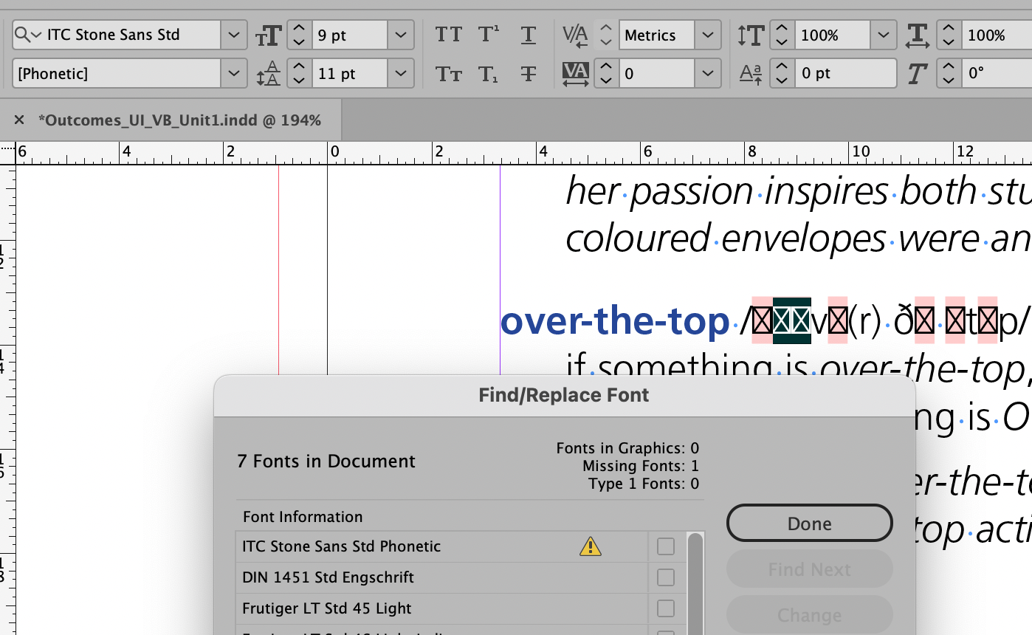This screenshot has height=635, width=1032.
Task: Enable Strikethrough formatting
Action: 529,73
